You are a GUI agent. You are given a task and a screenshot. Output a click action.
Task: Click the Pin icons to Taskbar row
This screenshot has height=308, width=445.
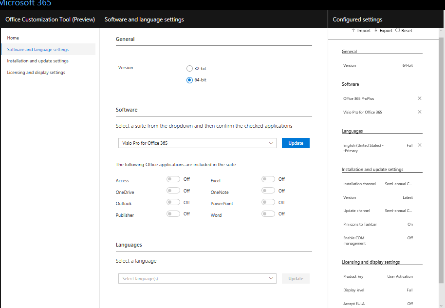[378, 225]
